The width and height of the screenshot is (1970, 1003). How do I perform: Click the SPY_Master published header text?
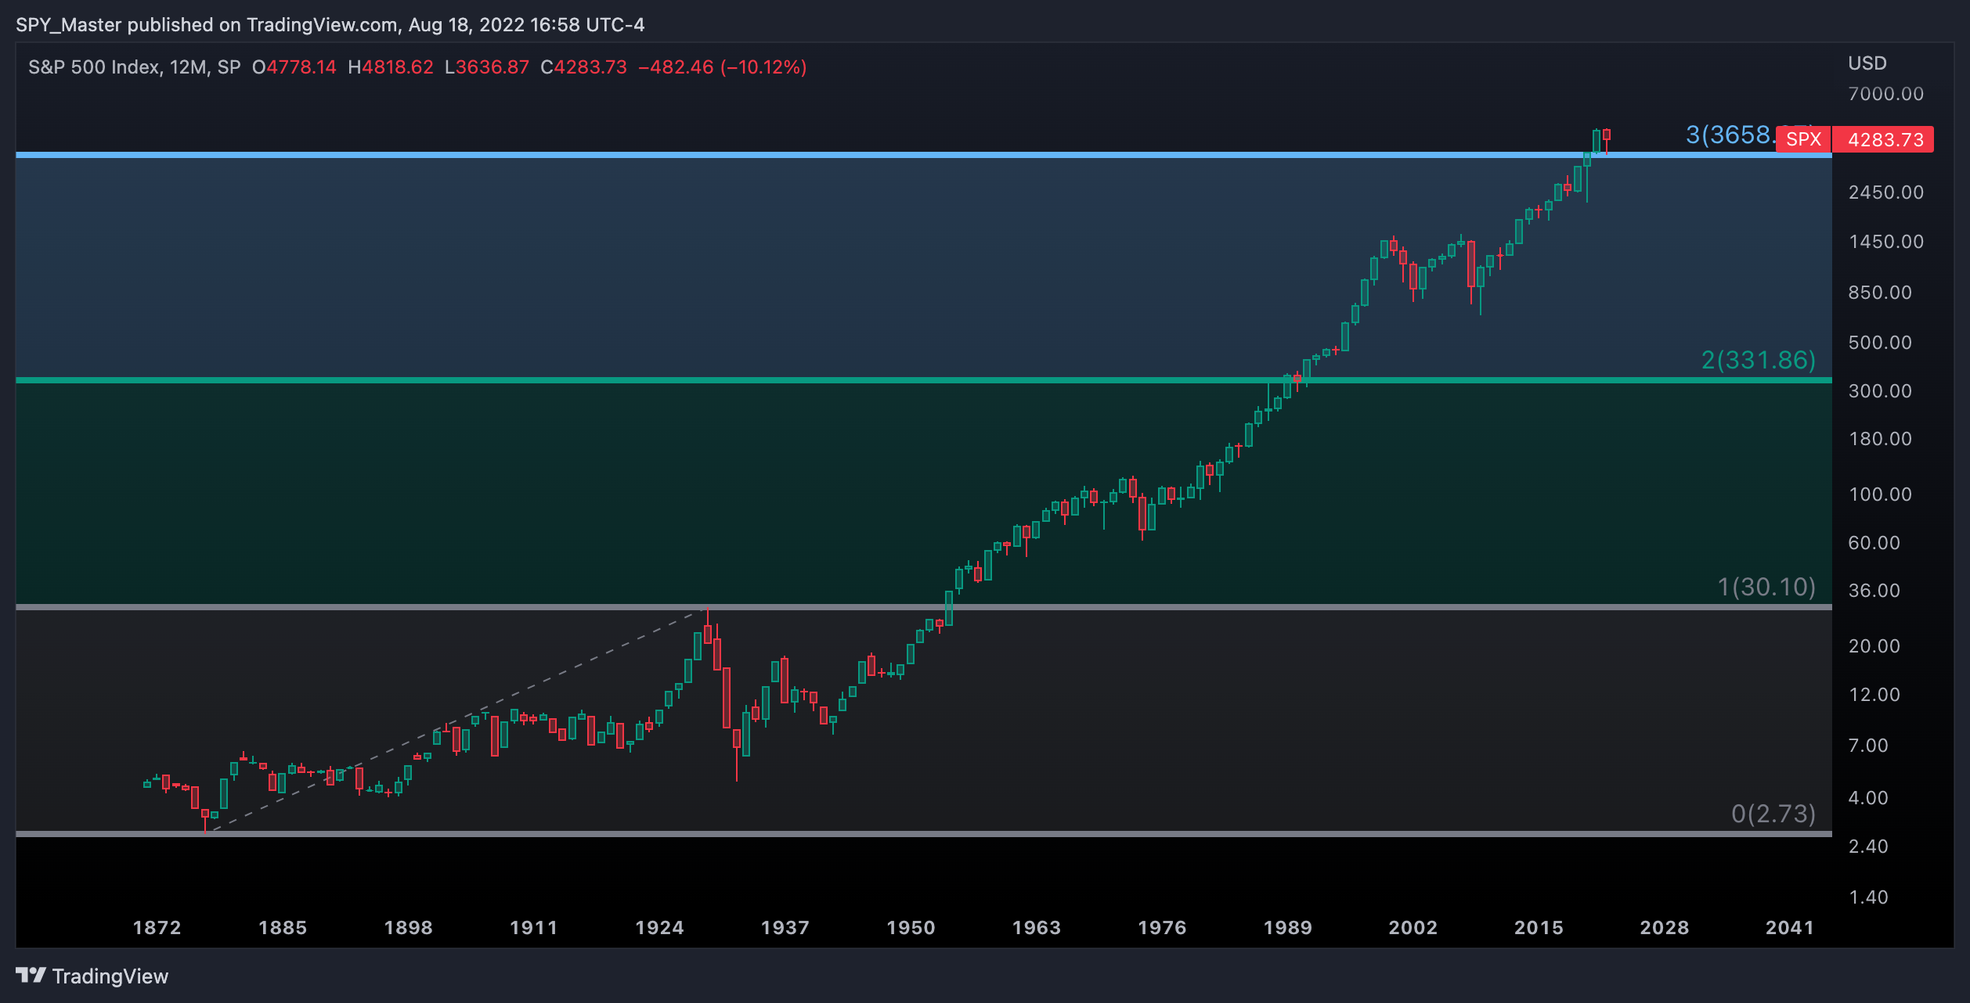[330, 25]
